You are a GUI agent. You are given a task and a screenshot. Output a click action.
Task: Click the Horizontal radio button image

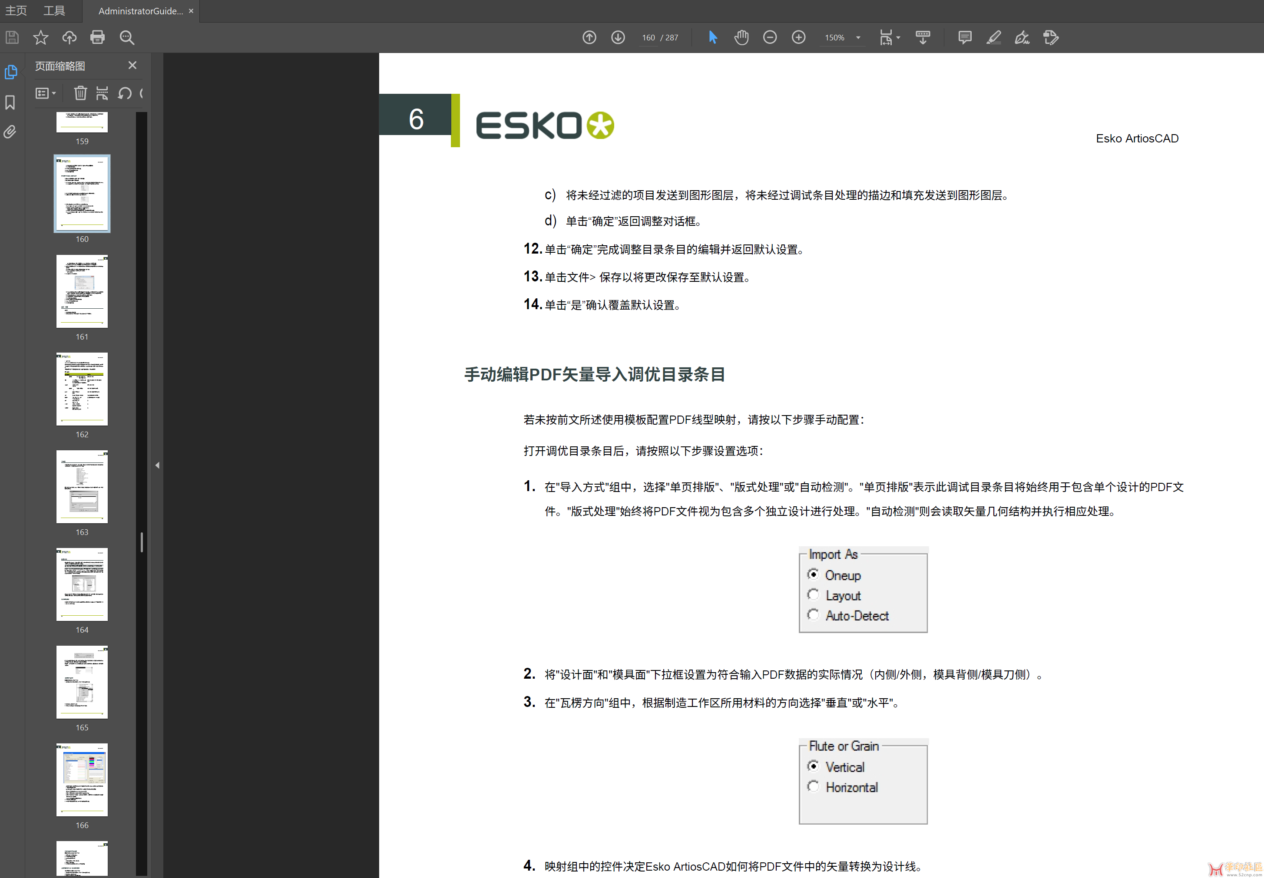pyautogui.click(x=813, y=787)
